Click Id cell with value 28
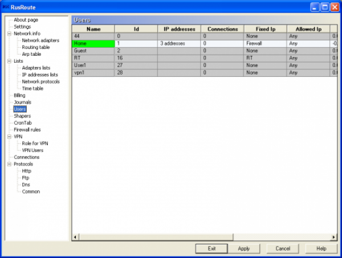The image size is (342, 258). 136,73
